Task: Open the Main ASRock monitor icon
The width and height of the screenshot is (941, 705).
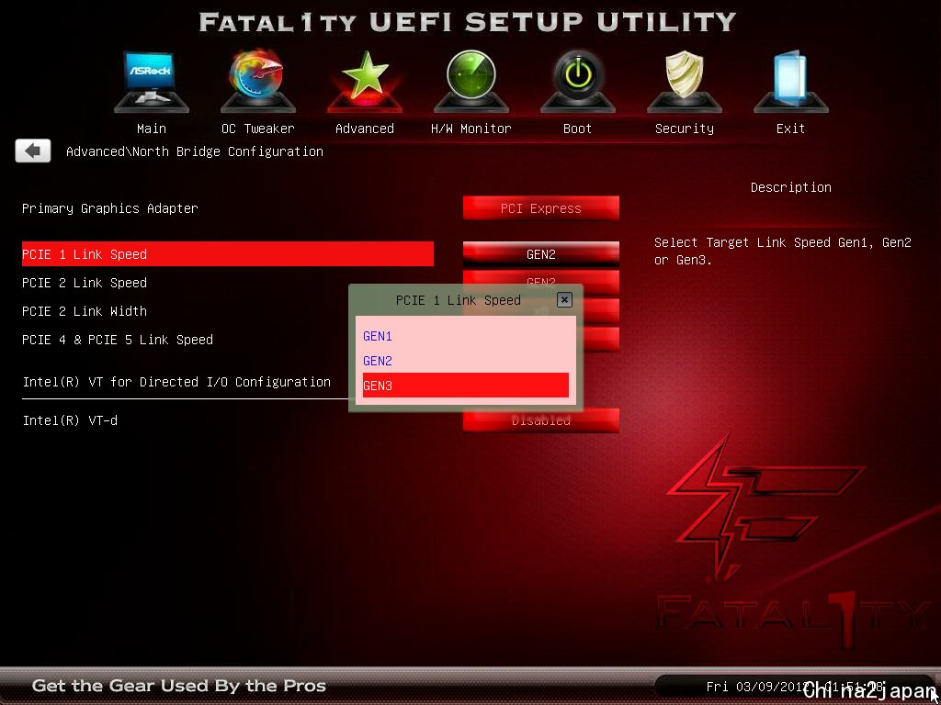Action: [x=152, y=82]
